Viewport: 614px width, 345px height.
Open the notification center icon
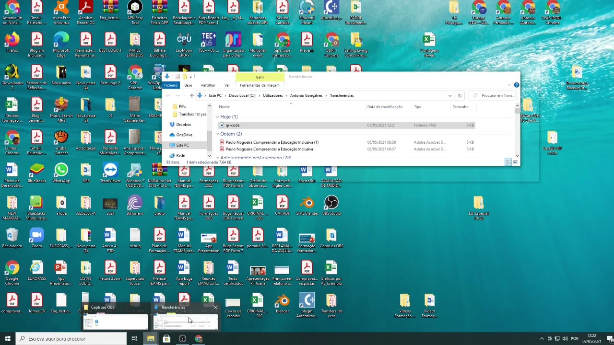pos(610,339)
